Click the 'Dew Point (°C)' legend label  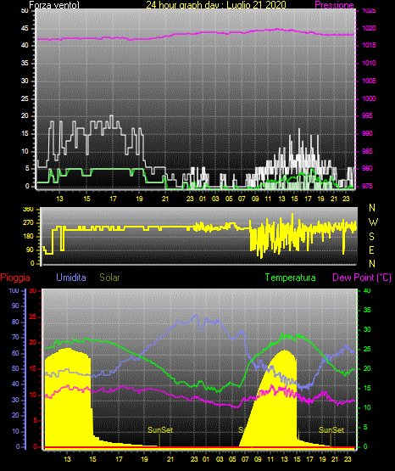(362, 278)
